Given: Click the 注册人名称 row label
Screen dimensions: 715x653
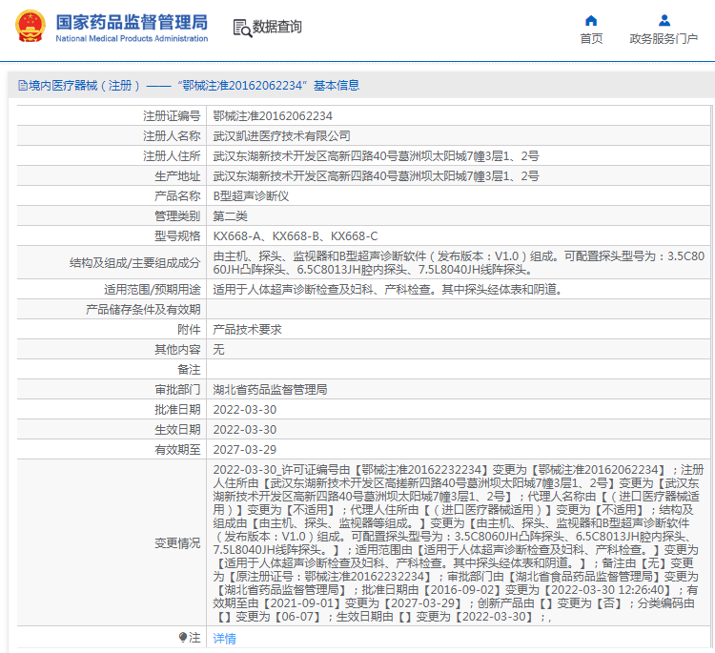Looking at the screenshot, I should click(172, 136).
